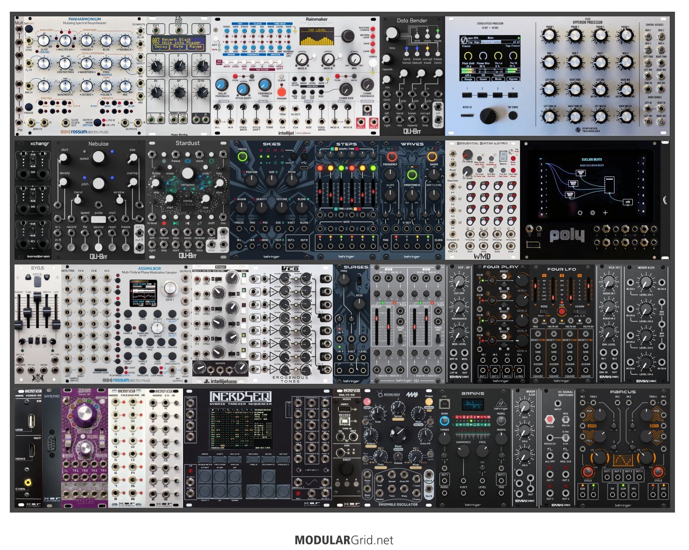Hit the CLEAR button on Rainmaker

(x=281, y=76)
